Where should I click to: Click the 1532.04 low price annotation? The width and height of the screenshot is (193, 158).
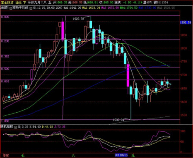(x=118, y=120)
